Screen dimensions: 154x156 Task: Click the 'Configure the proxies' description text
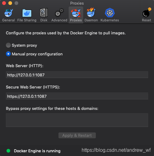pyautogui.click(x=66, y=33)
